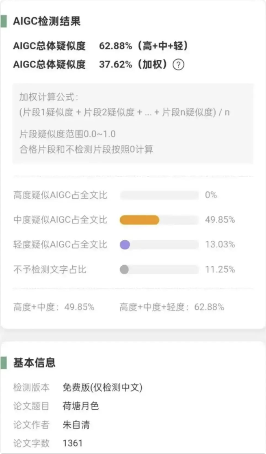Click the purple dot on 轻度疑似 bar
This screenshot has width=266, height=454.
coord(125,245)
